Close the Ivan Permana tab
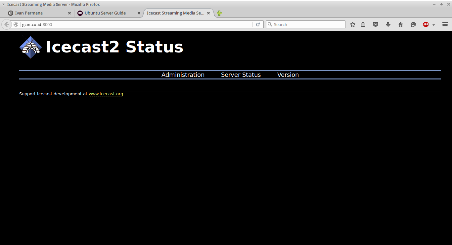The height and width of the screenshot is (245, 452). (x=69, y=13)
